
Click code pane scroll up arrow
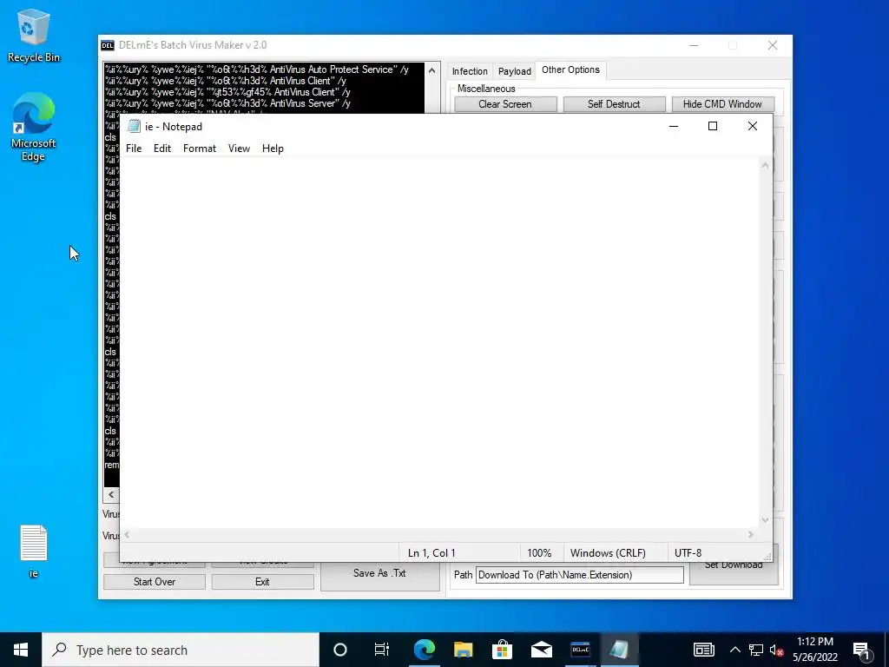432,71
